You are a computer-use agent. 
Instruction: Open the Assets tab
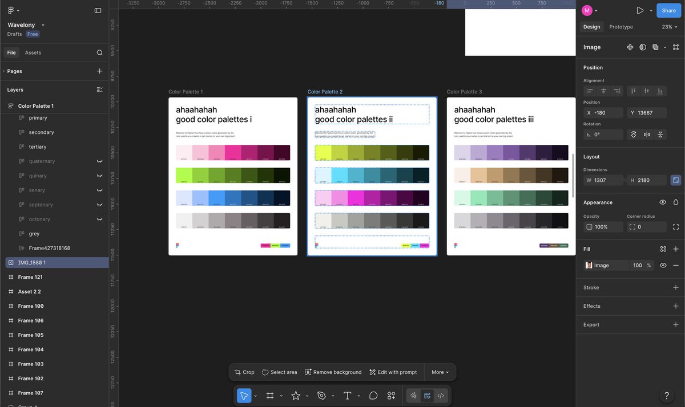[x=33, y=52]
